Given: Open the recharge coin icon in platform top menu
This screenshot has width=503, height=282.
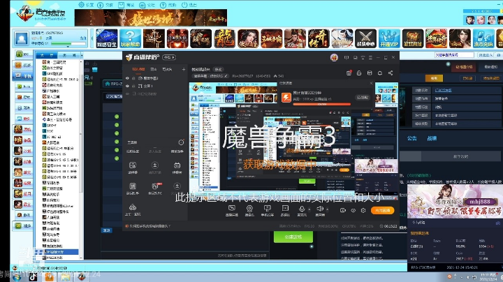Looking at the screenshot, I should (101, 5).
